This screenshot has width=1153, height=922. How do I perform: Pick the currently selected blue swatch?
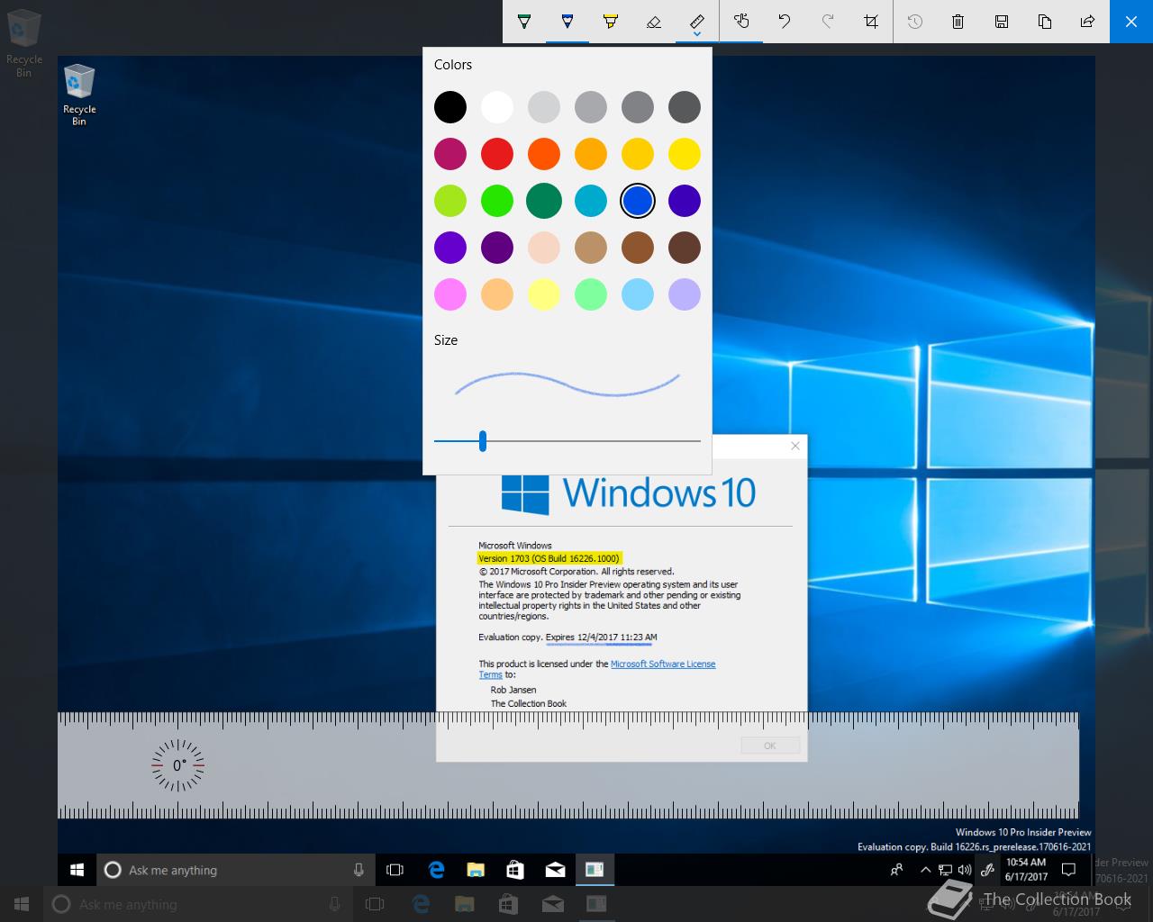(638, 201)
